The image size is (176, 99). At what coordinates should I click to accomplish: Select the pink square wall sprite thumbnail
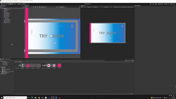pyautogui.click(x=59, y=65)
